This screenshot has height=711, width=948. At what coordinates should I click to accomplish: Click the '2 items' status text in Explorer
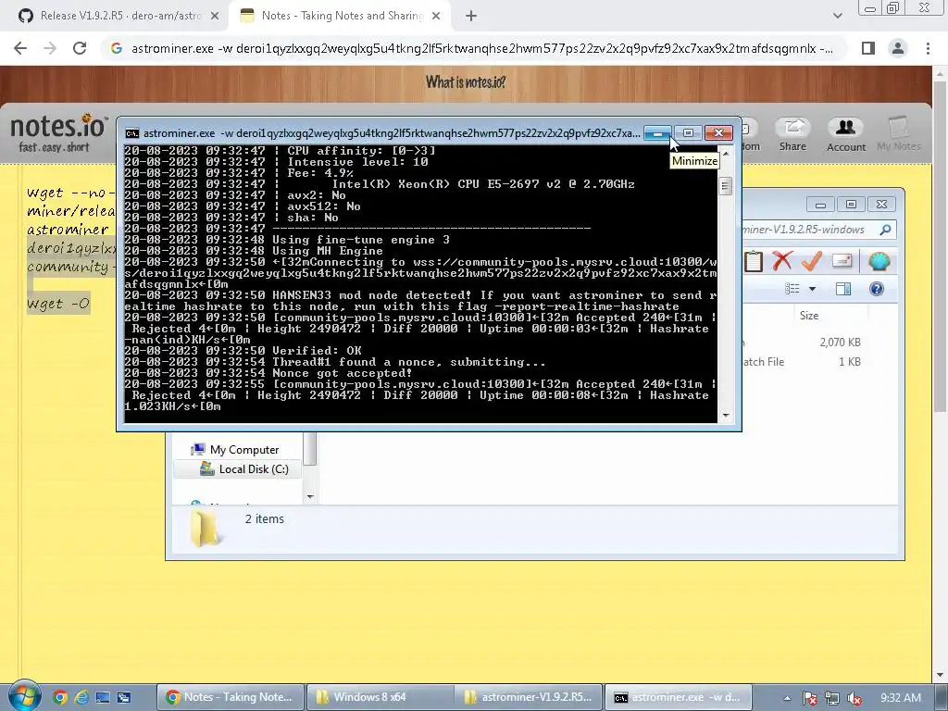(264, 518)
